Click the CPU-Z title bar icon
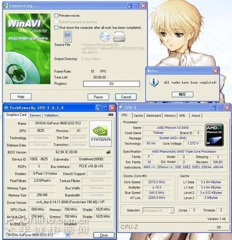232x240 pixels. (121, 107)
